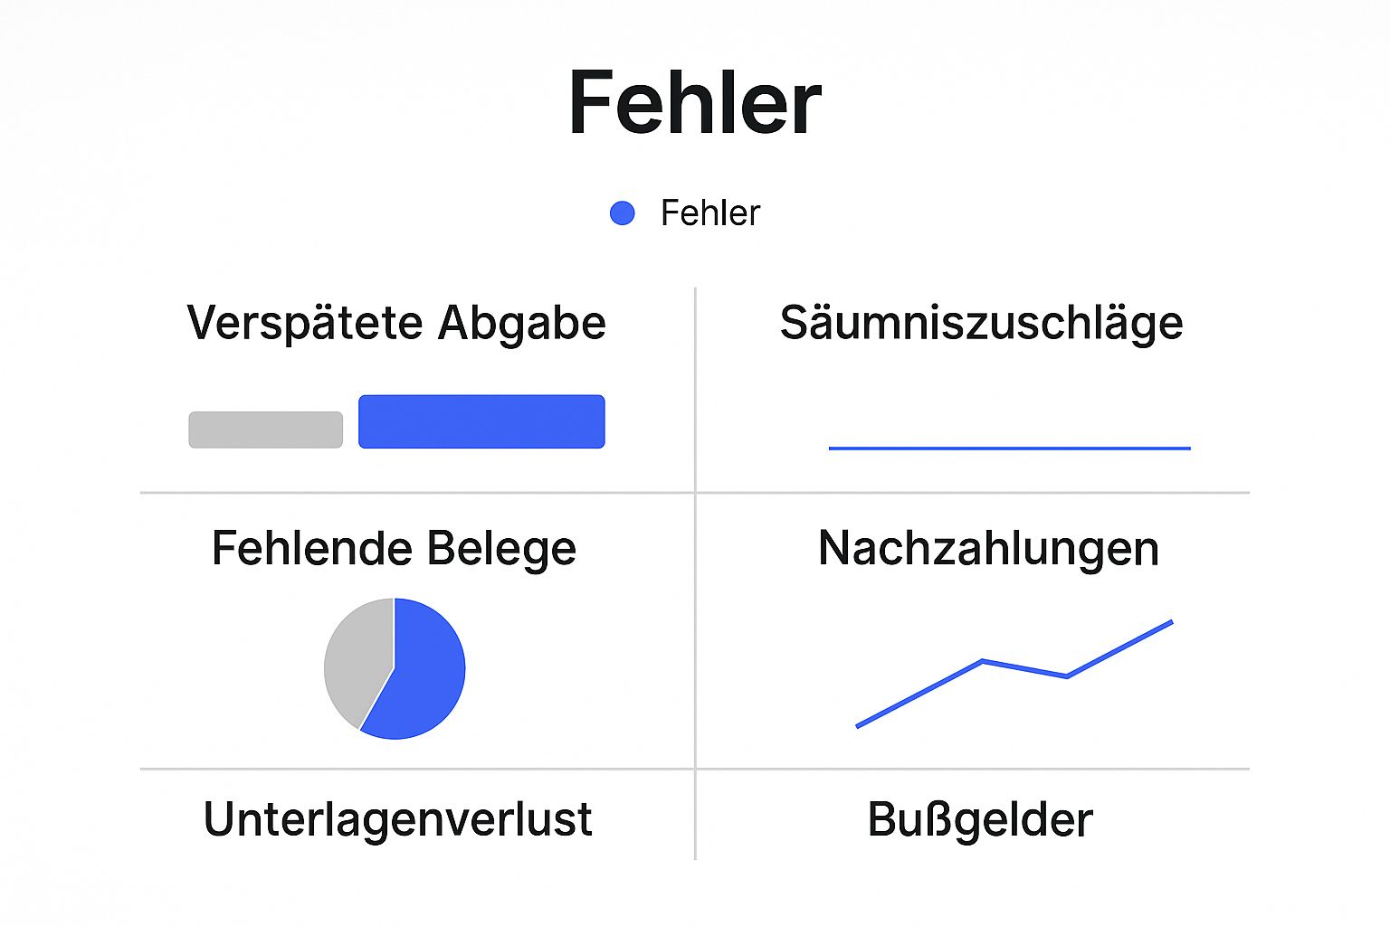This screenshot has width=1390, height=926.
Task: Click the horizontal divider above Bußgelder
Action: (x=973, y=770)
